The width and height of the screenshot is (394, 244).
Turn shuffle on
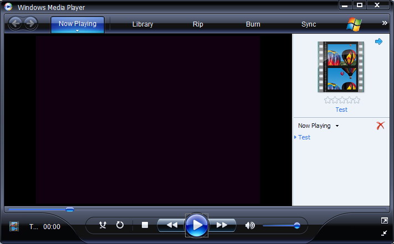coord(103,225)
